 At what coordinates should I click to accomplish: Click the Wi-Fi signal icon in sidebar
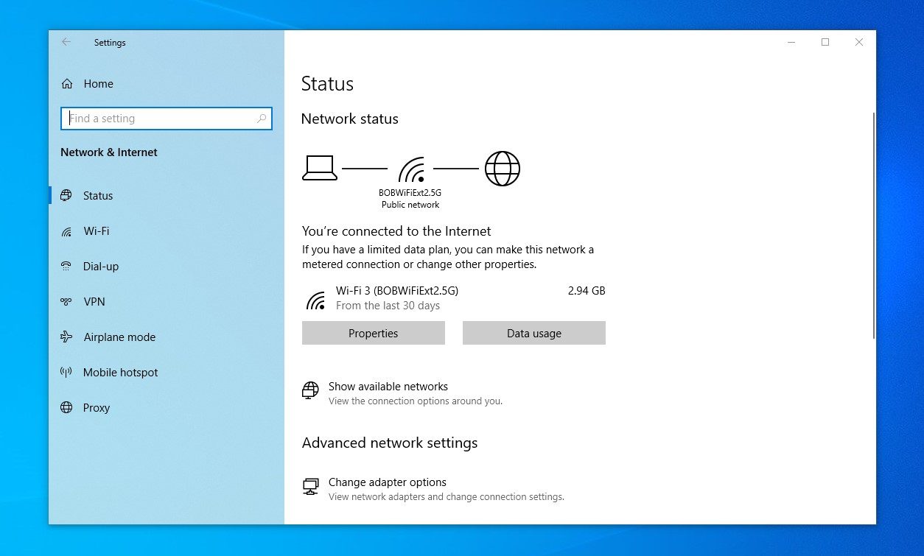tap(66, 231)
